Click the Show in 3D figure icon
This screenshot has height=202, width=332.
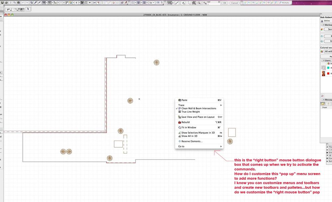coord(162,3)
